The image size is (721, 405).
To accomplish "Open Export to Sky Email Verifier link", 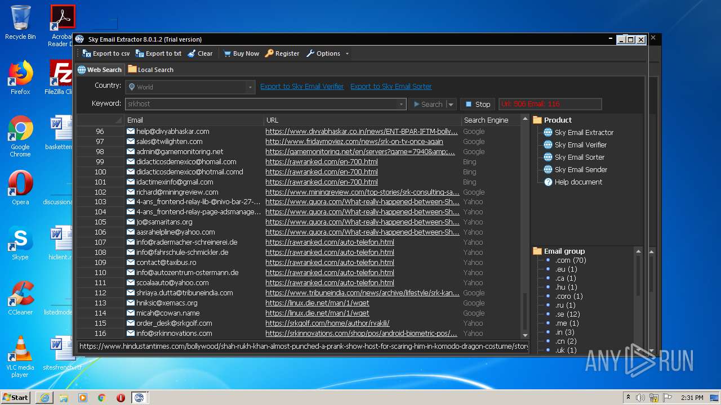I will click(x=302, y=86).
